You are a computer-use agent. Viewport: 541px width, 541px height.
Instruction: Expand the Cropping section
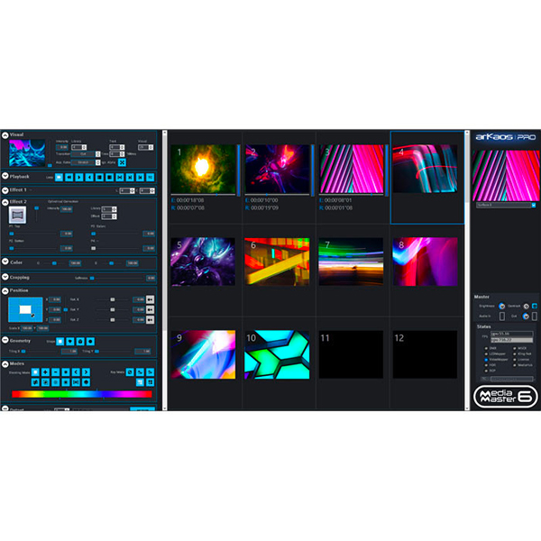point(5,277)
